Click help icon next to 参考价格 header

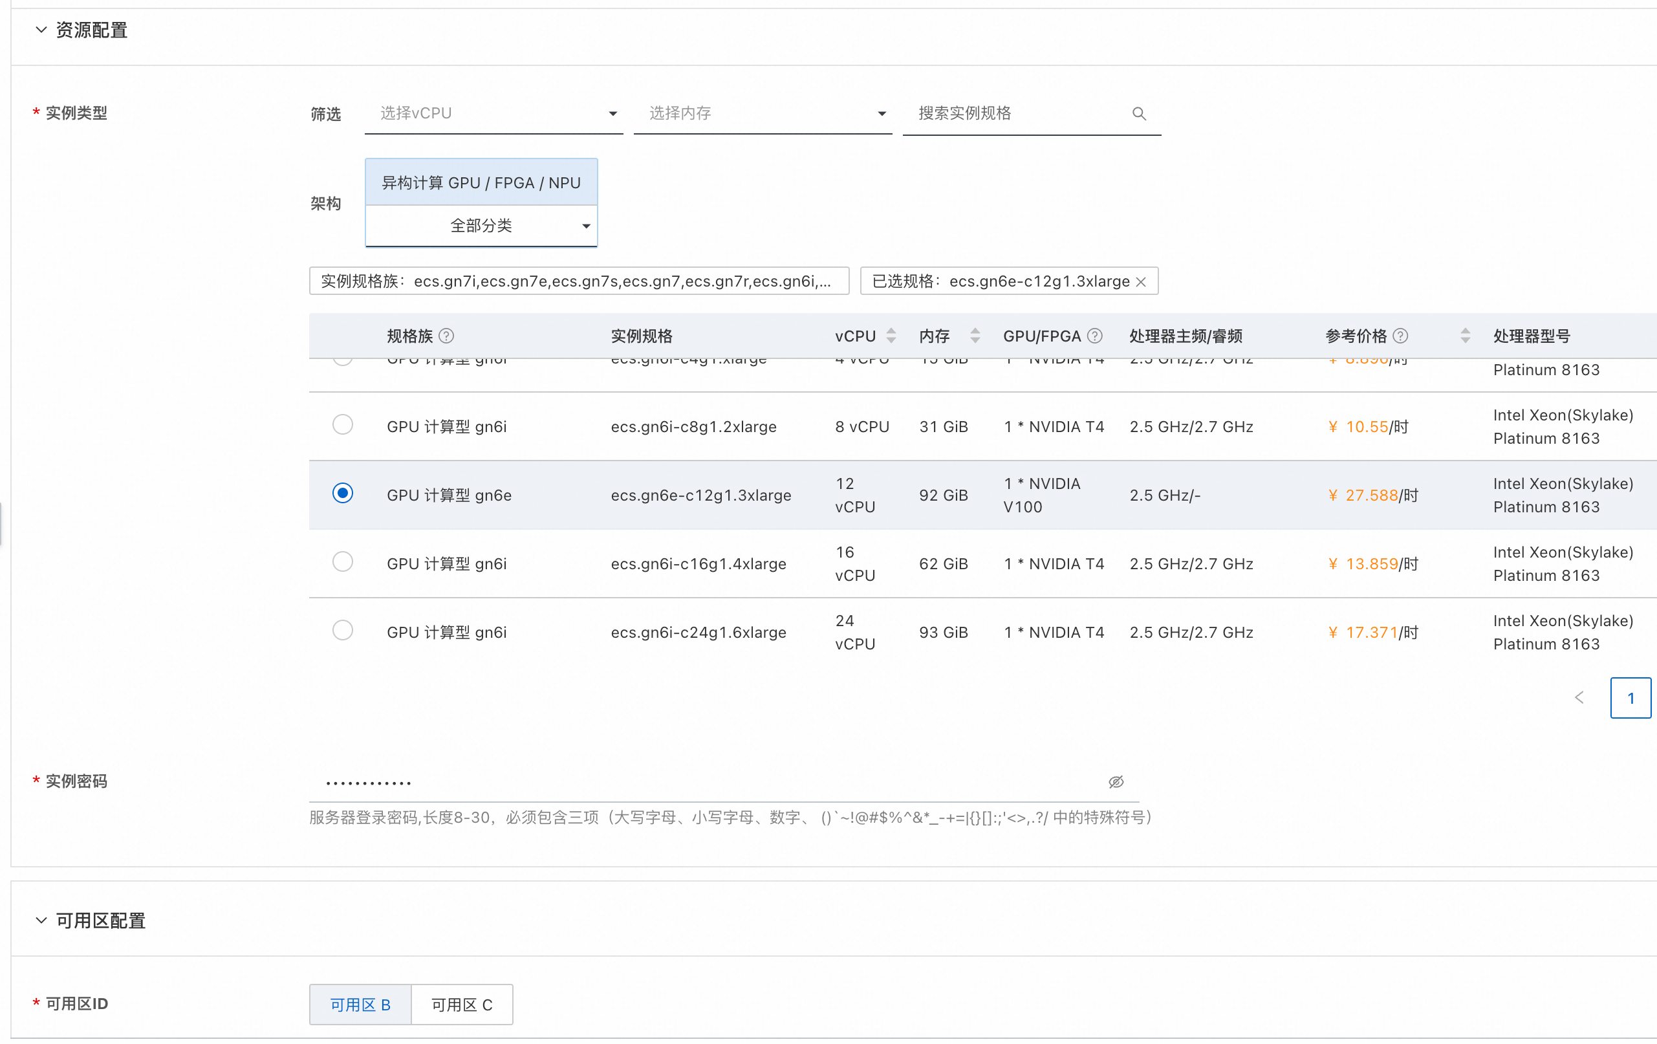(1400, 336)
